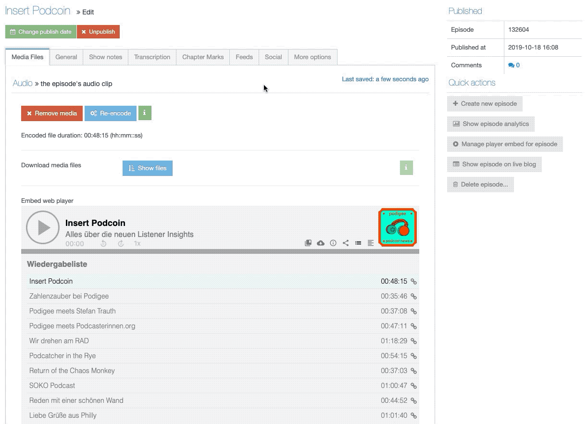588x424 pixels.
Task: Click the green info button beside Re-encode
Action: pyautogui.click(x=145, y=113)
